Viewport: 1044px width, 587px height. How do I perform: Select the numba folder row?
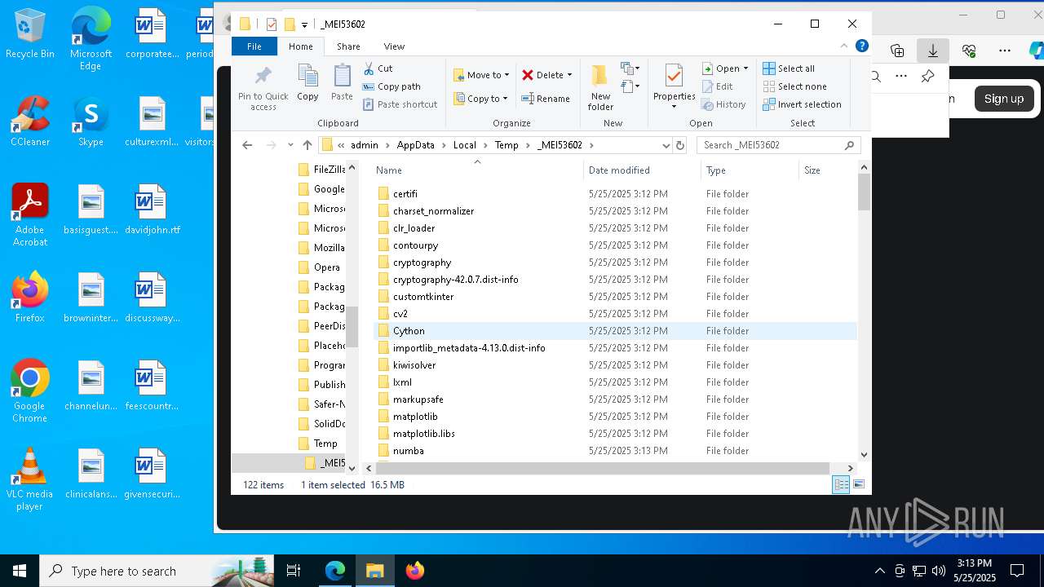pos(615,451)
